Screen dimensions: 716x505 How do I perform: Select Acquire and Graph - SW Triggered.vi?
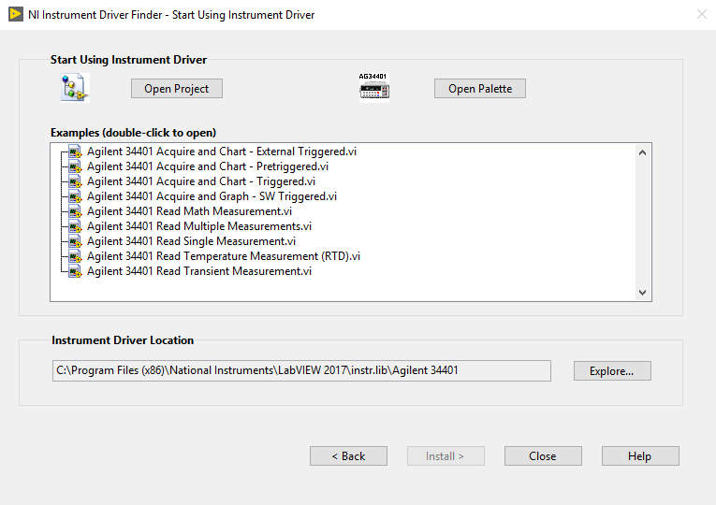coord(212,196)
